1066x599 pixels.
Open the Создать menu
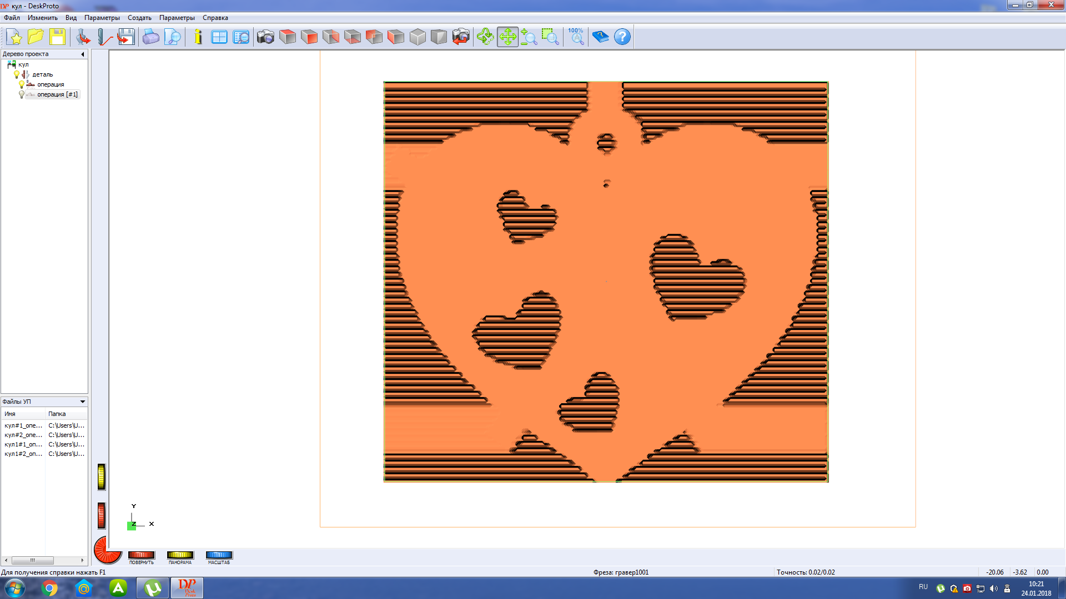click(139, 18)
